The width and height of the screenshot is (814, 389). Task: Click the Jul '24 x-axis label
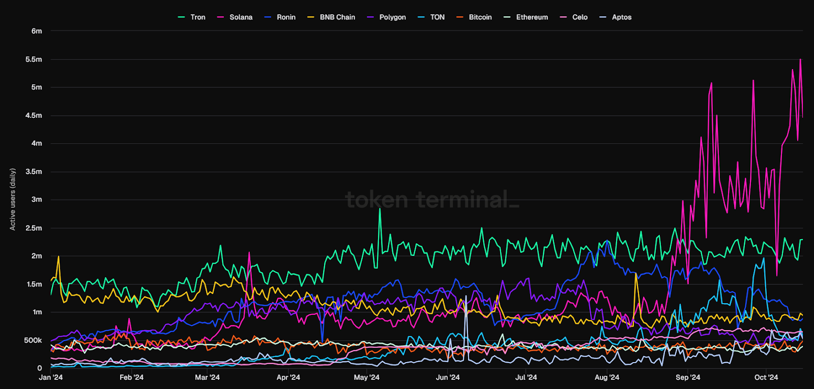pos(526,377)
